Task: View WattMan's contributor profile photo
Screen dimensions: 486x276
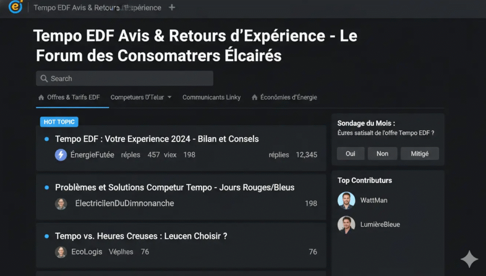Action: (346, 200)
